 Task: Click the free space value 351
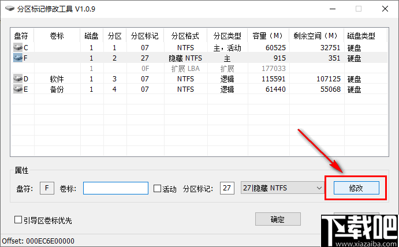coord(334,58)
